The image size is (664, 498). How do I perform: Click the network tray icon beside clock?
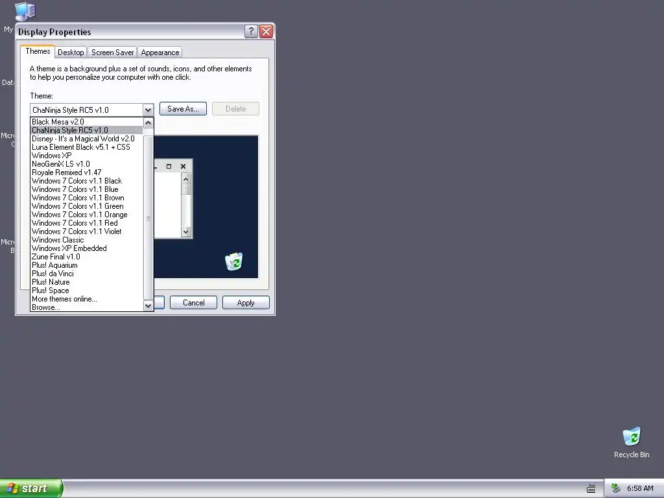615,488
